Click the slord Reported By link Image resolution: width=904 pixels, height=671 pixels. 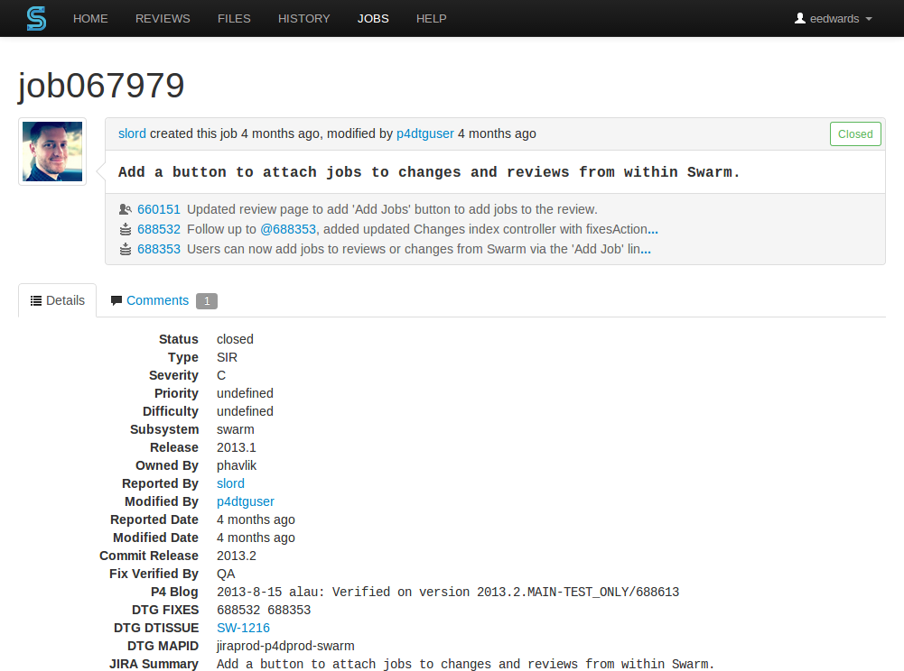pos(230,483)
